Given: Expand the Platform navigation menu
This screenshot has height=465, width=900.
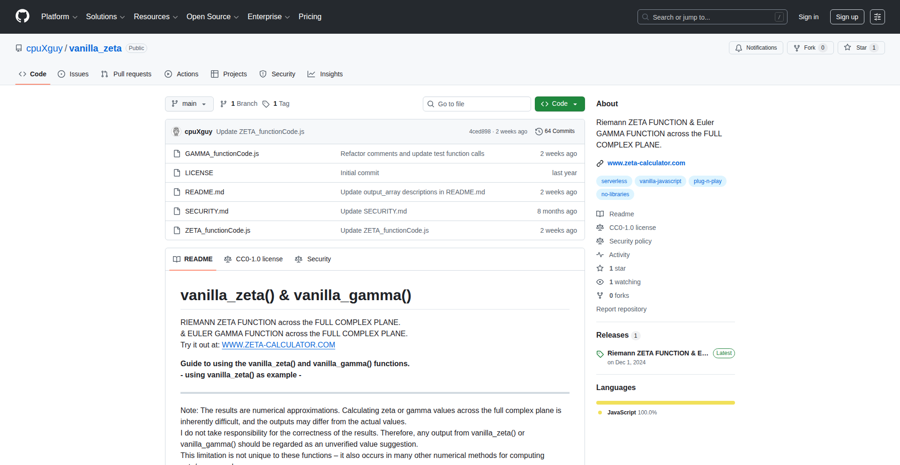Looking at the screenshot, I should pos(59,17).
